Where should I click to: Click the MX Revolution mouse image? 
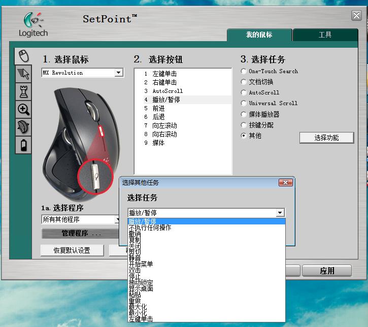pyautogui.click(x=81, y=144)
